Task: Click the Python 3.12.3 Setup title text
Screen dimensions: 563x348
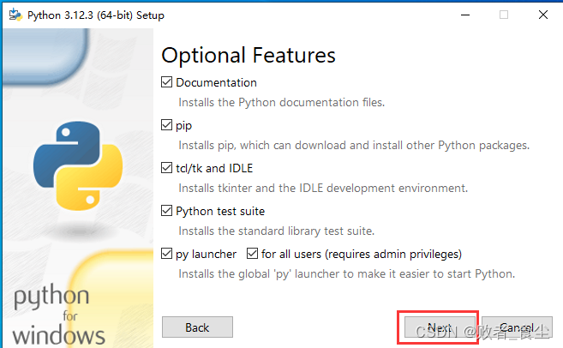Action: (x=96, y=15)
